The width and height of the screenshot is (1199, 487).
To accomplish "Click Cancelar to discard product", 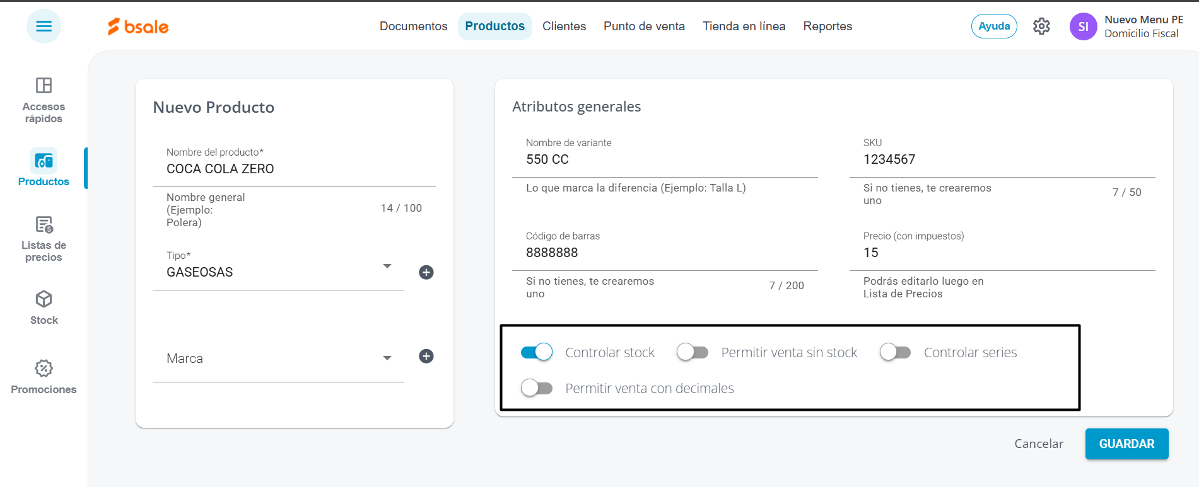I will coord(1039,444).
